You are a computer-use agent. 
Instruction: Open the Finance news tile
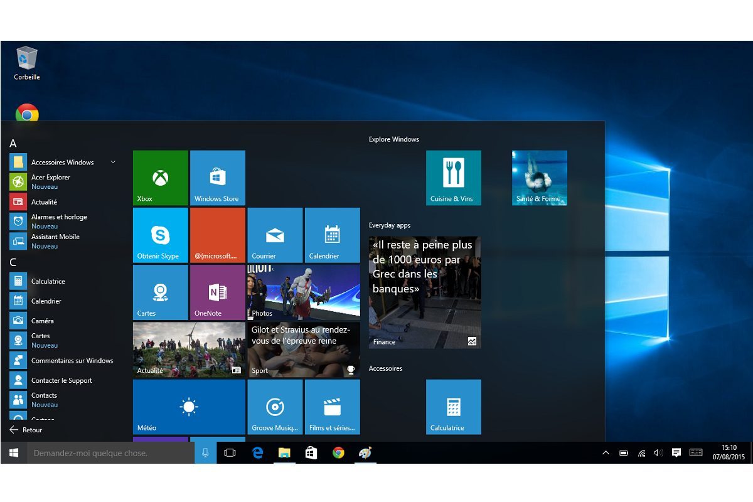pos(424,292)
